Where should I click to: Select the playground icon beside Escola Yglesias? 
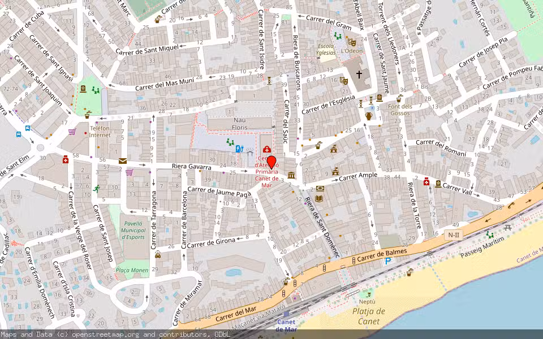click(338, 36)
